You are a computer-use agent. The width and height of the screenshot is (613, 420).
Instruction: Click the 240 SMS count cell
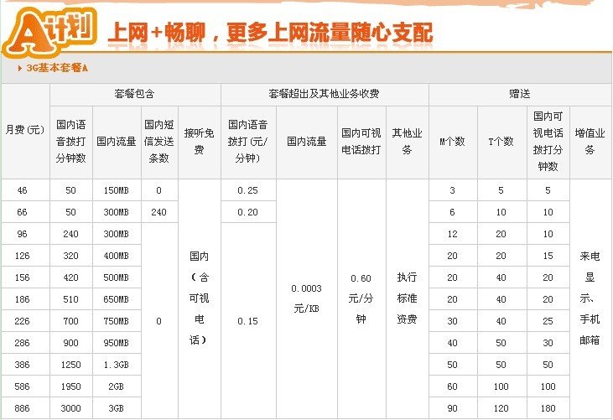159,212
